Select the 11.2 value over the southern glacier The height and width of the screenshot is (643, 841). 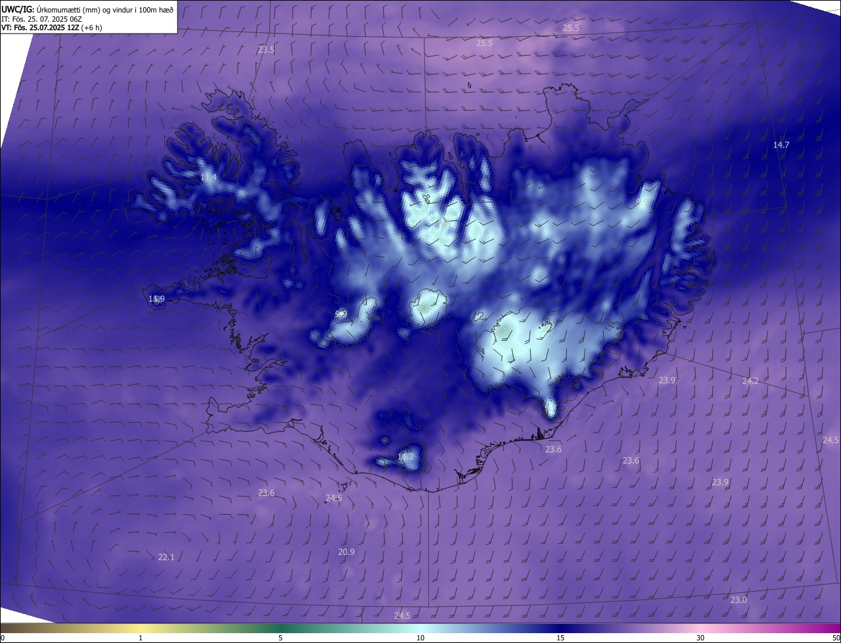(406, 456)
